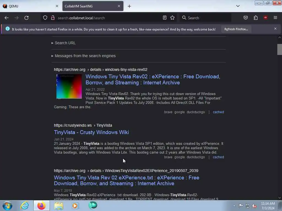Close the CollabVM SearXNG tab
The height and width of the screenshot is (211, 282).
[119, 6]
